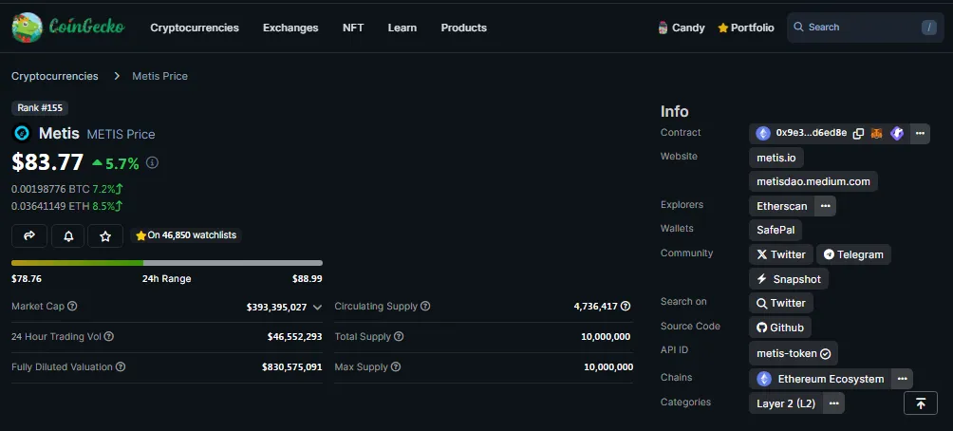This screenshot has height=431, width=953.
Task: Click the CoinGecko logo
Action: pyautogui.click(x=68, y=28)
